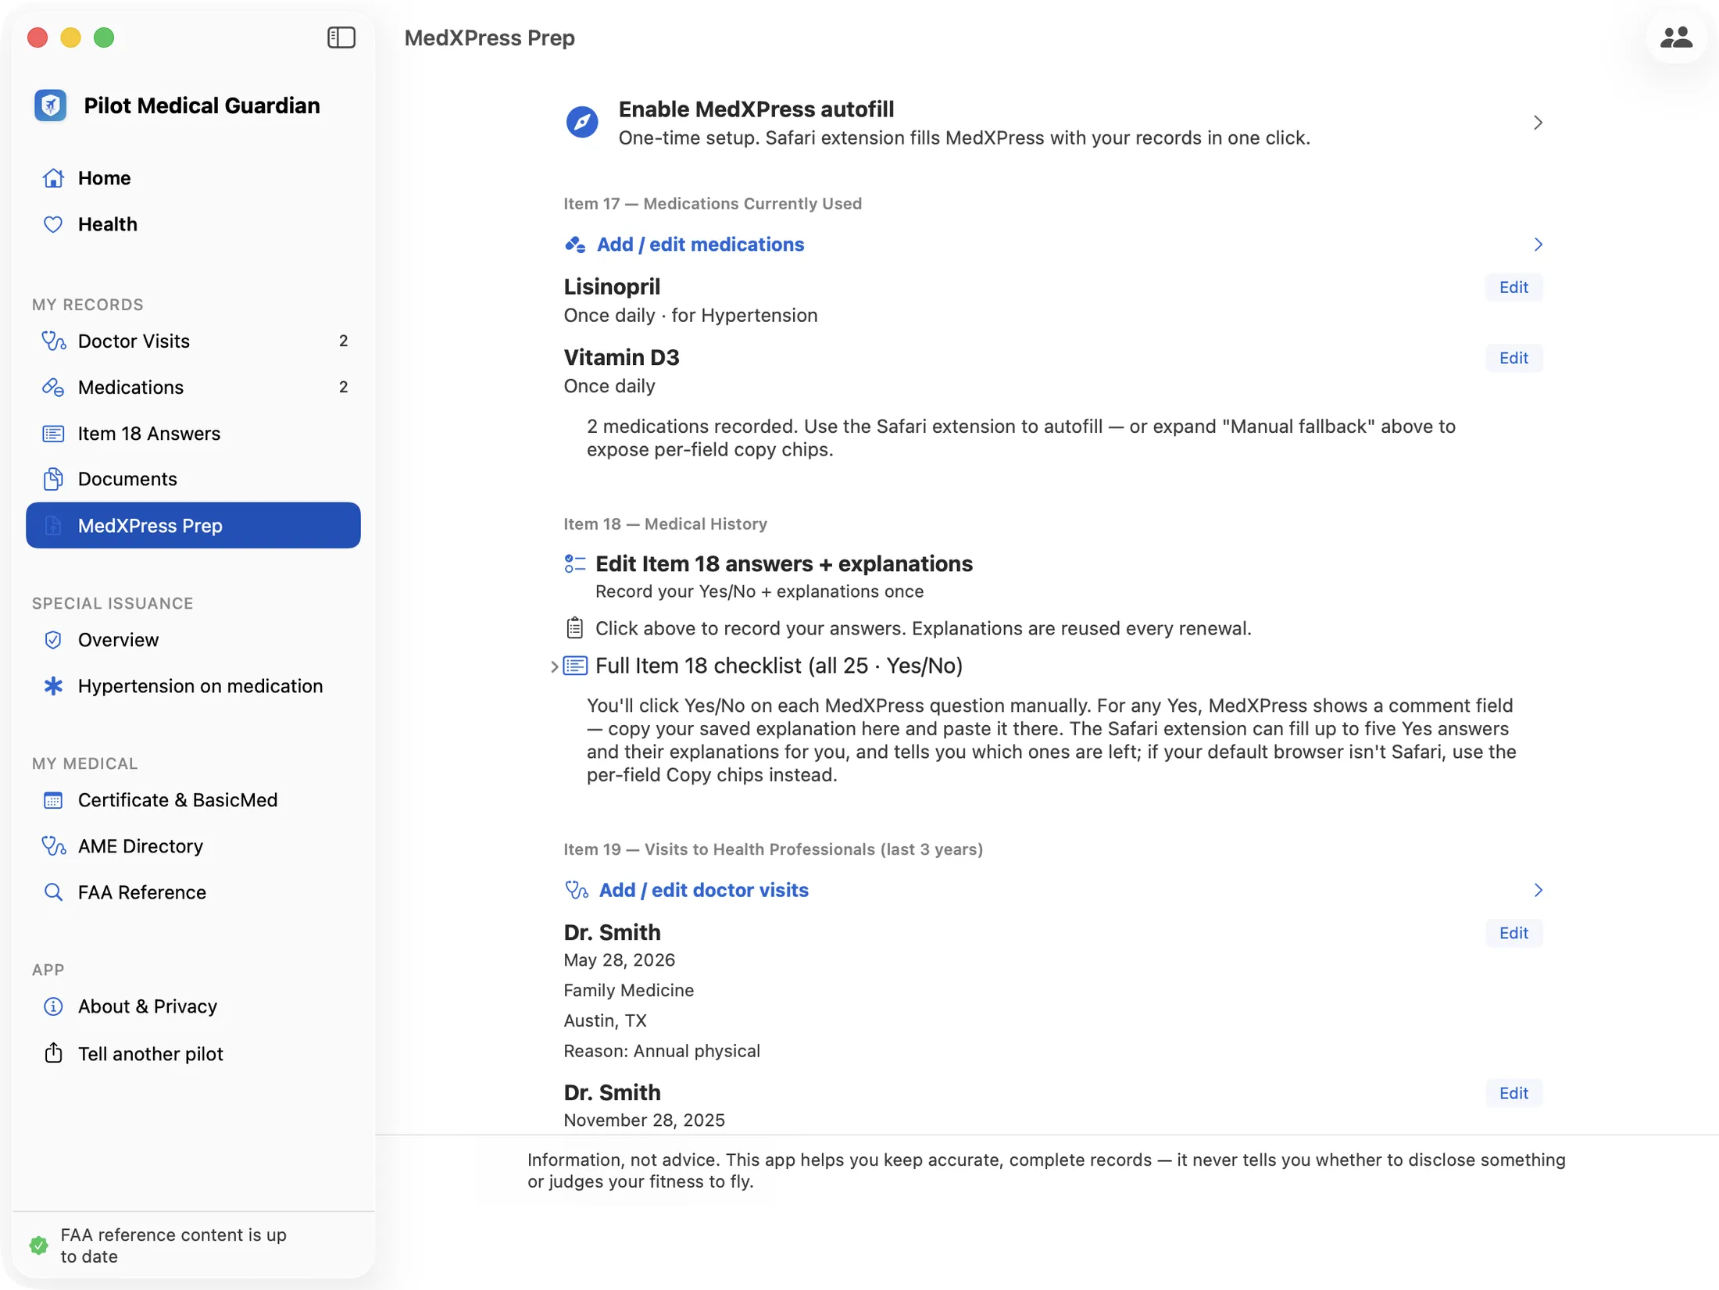Viewport: 1719px width, 1290px height.
Task: Toggle the sidebar panel icon
Action: pos(341,38)
